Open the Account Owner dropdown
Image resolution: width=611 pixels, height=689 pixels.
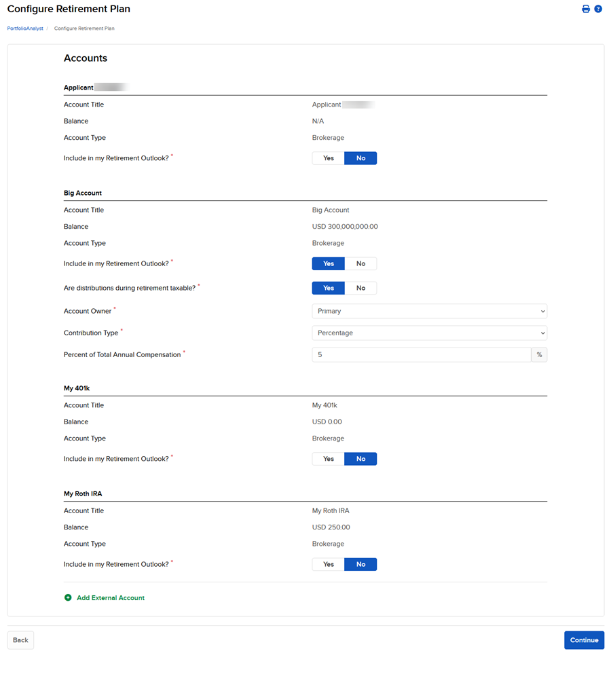click(x=429, y=312)
